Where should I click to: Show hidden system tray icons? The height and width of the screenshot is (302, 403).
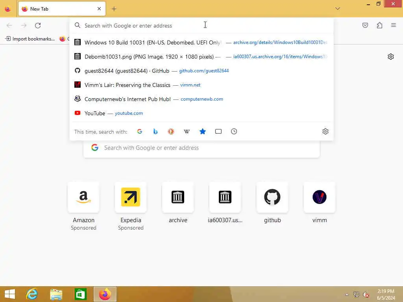click(347, 295)
